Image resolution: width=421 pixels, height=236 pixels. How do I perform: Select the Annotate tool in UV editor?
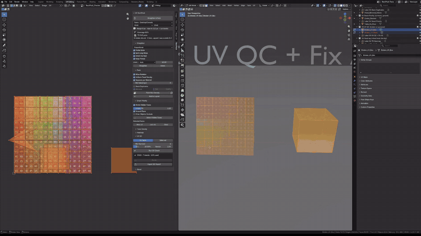coord(4,45)
